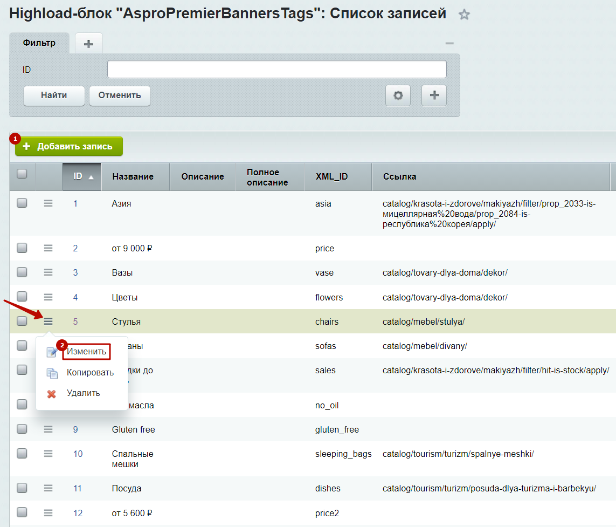This screenshot has height=527, width=616.
Task: Collapse the filter panel with minus icon
Action: 449,44
